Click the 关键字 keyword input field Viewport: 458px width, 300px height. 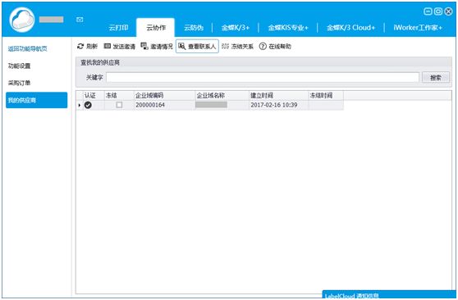263,77
